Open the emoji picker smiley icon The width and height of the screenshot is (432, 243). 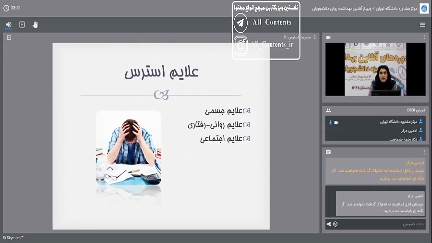[336, 224]
